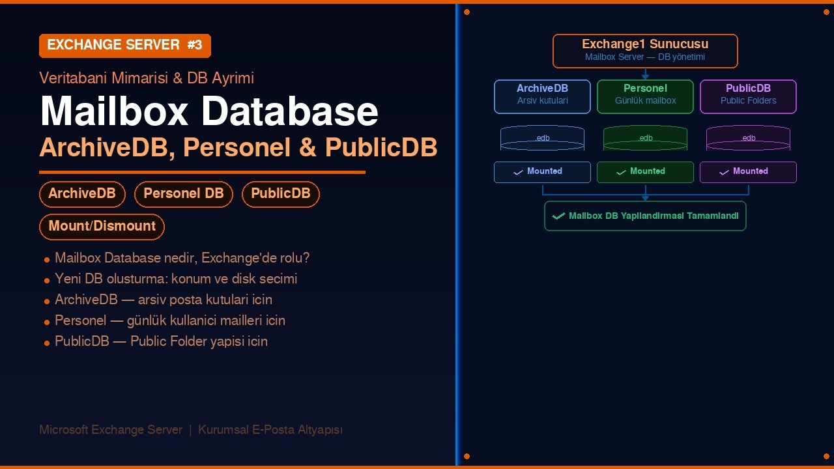Click the footer text Kurumsal E-Posta Altyapısı

point(270,430)
